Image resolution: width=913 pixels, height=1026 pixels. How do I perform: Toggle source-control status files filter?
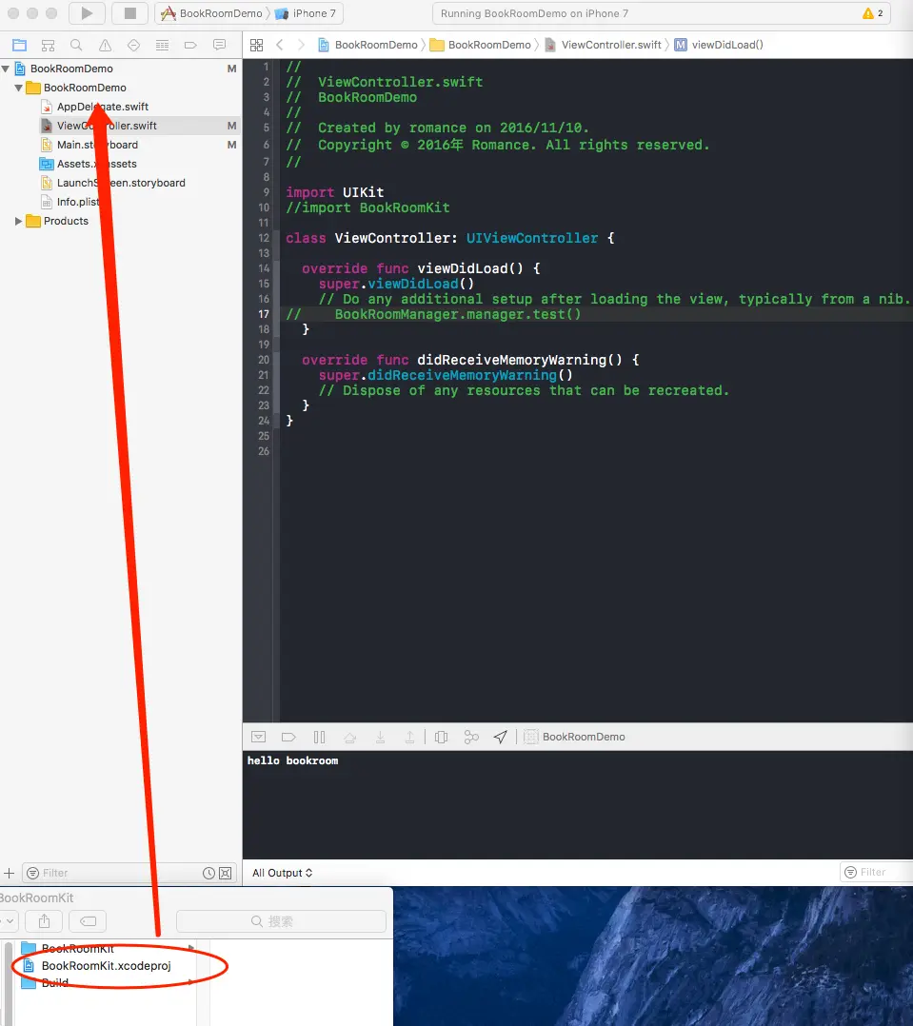tap(225, 873)
